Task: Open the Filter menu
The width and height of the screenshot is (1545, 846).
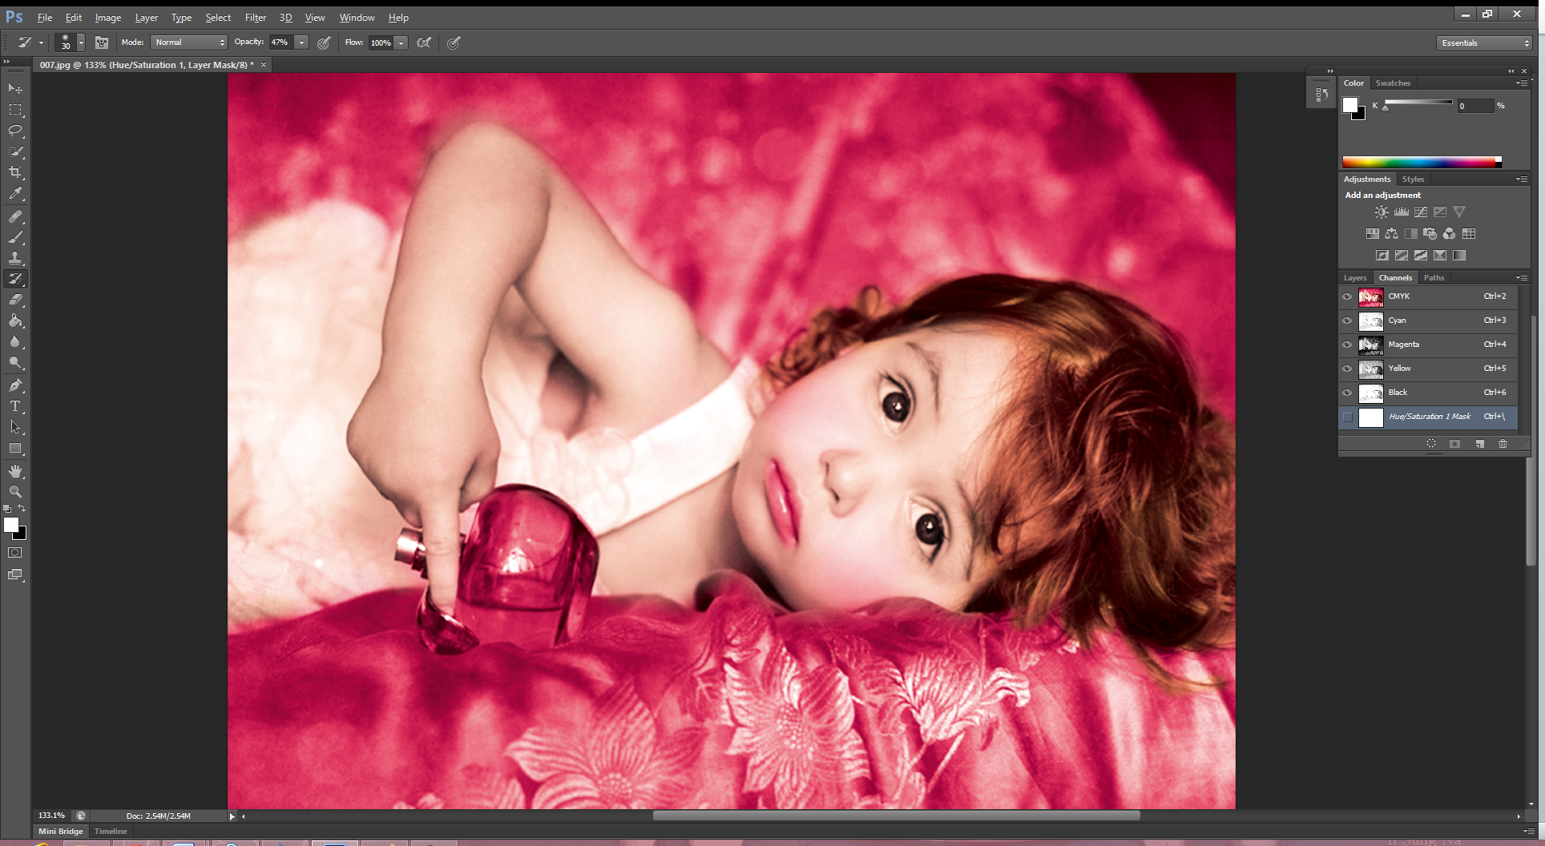Action: (x=256, y=18)
